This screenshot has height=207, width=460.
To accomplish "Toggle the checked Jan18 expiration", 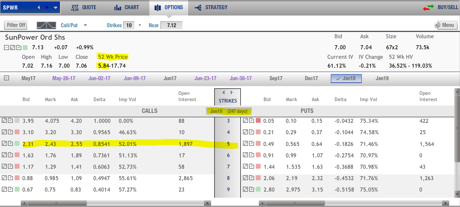I will [x=346, y=78].
